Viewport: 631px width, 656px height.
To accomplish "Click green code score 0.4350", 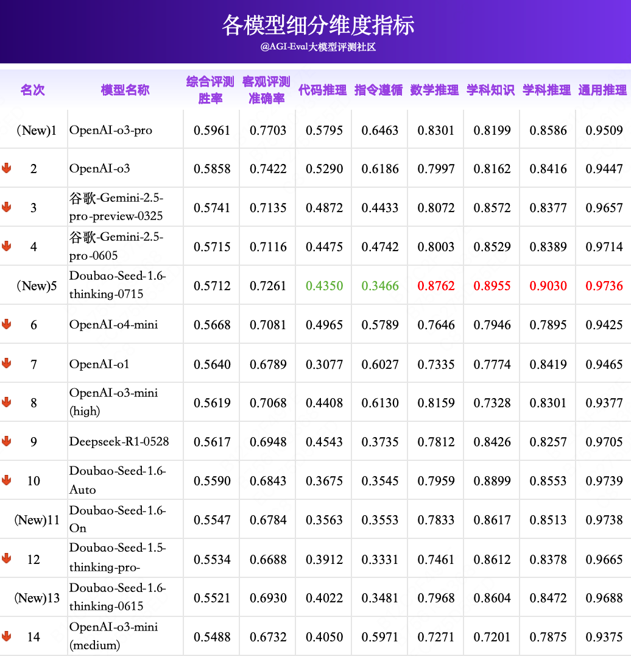I will click(324, 286).
